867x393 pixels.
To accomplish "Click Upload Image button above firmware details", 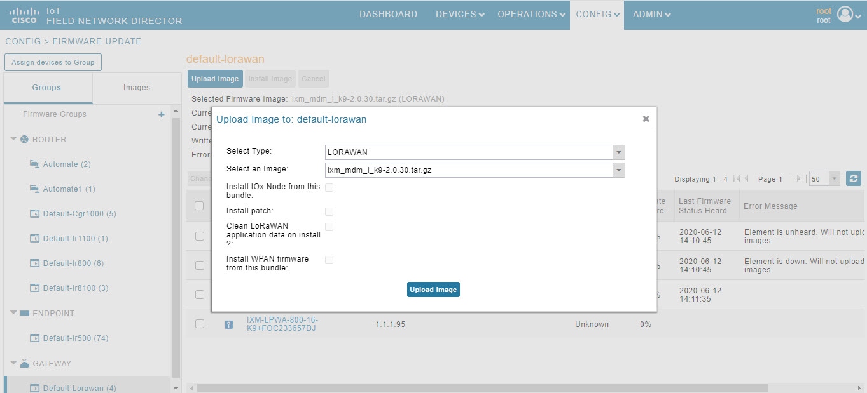I will coord(215,79).
